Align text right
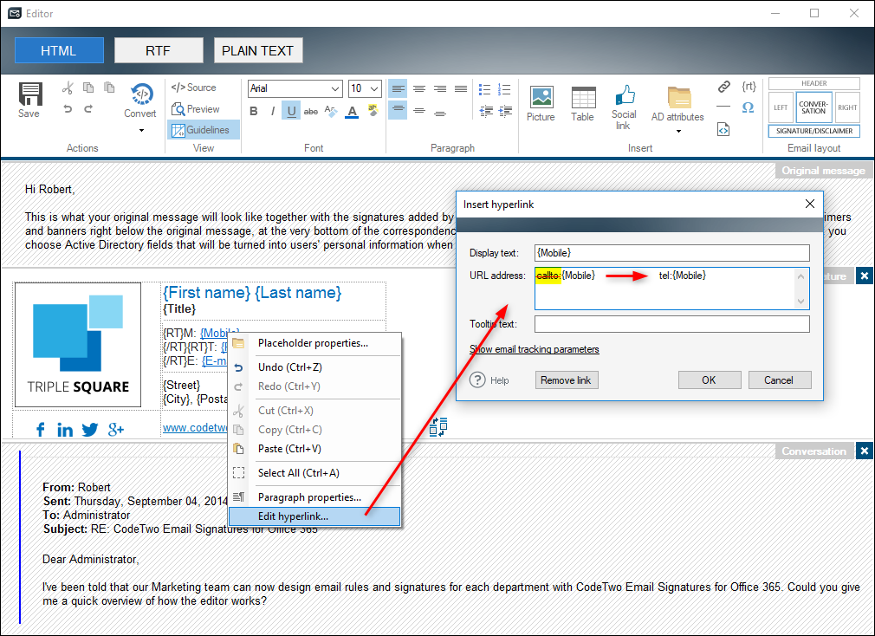Viewport: 875px width, 636px height. click(440, 88)
